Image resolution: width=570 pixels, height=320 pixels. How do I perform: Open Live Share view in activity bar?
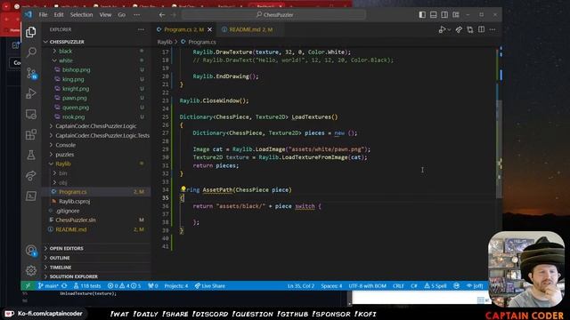[x=31, y=176]
